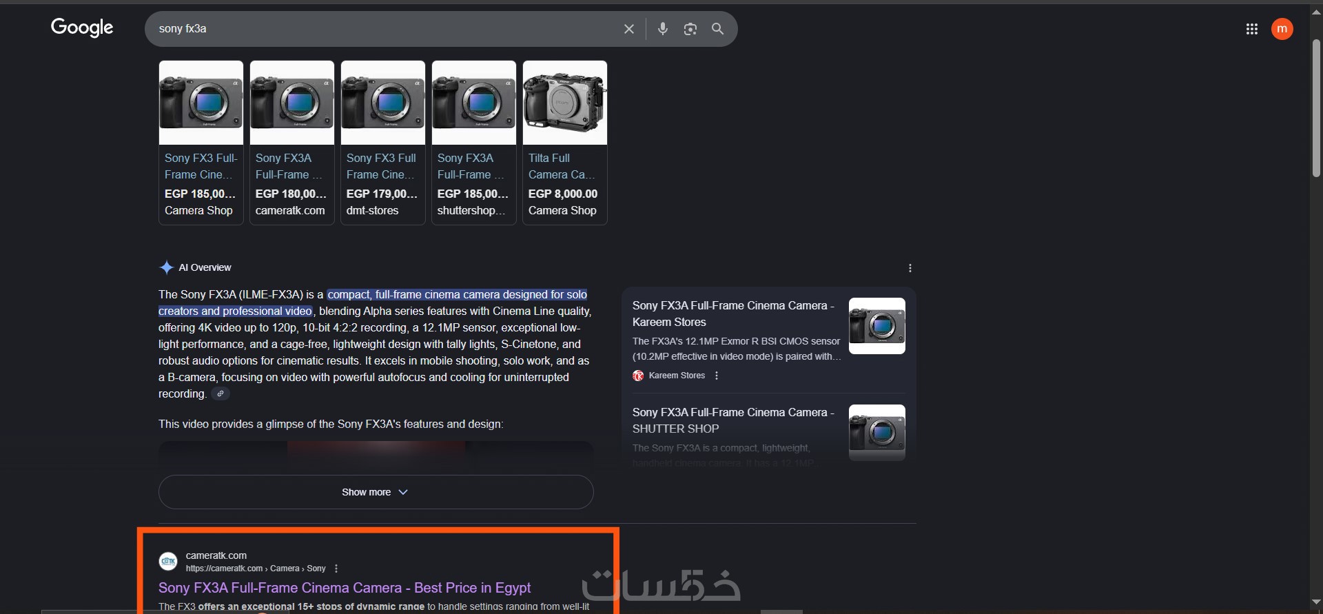Click the shuttershop seller name
Image resolution: width=1323 pixels, height=614 pixels.
[x=471, y=210]
